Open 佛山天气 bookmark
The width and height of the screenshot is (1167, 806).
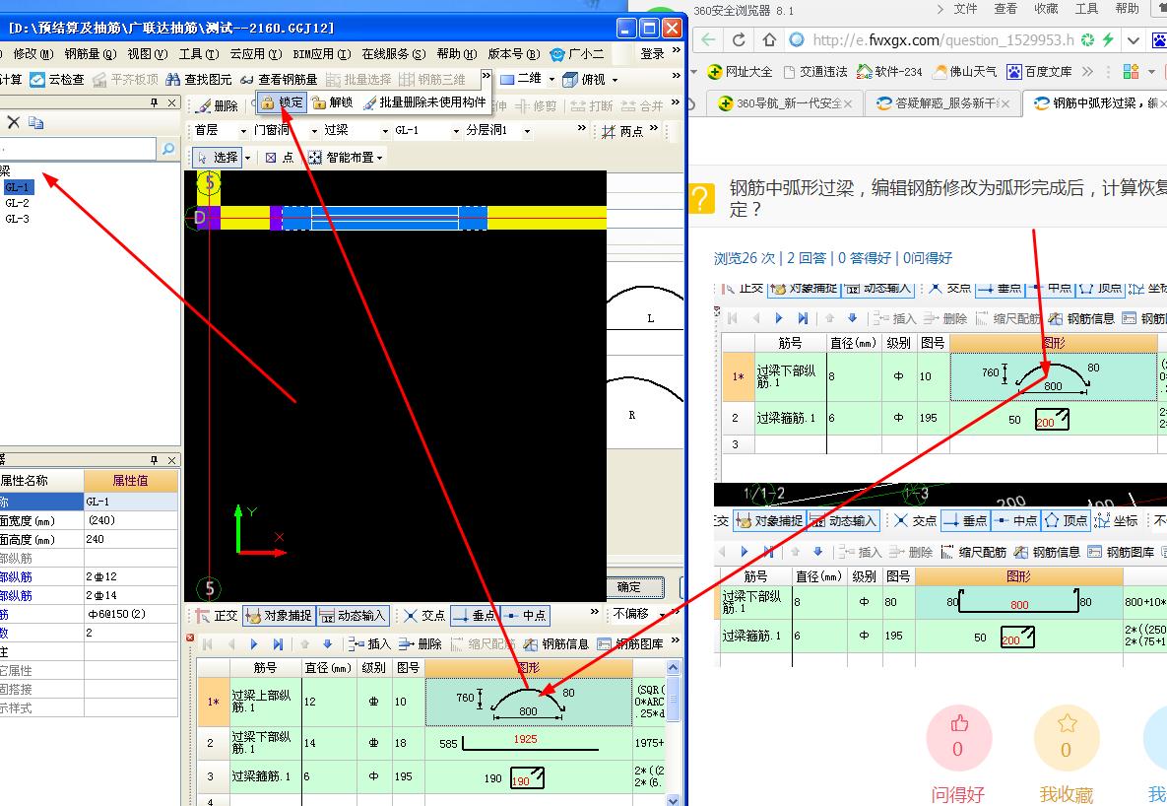click(x=965, y=72)
